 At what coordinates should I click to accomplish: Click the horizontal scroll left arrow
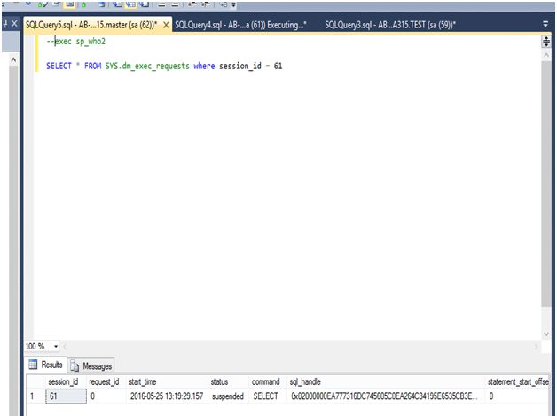(65, 346)
